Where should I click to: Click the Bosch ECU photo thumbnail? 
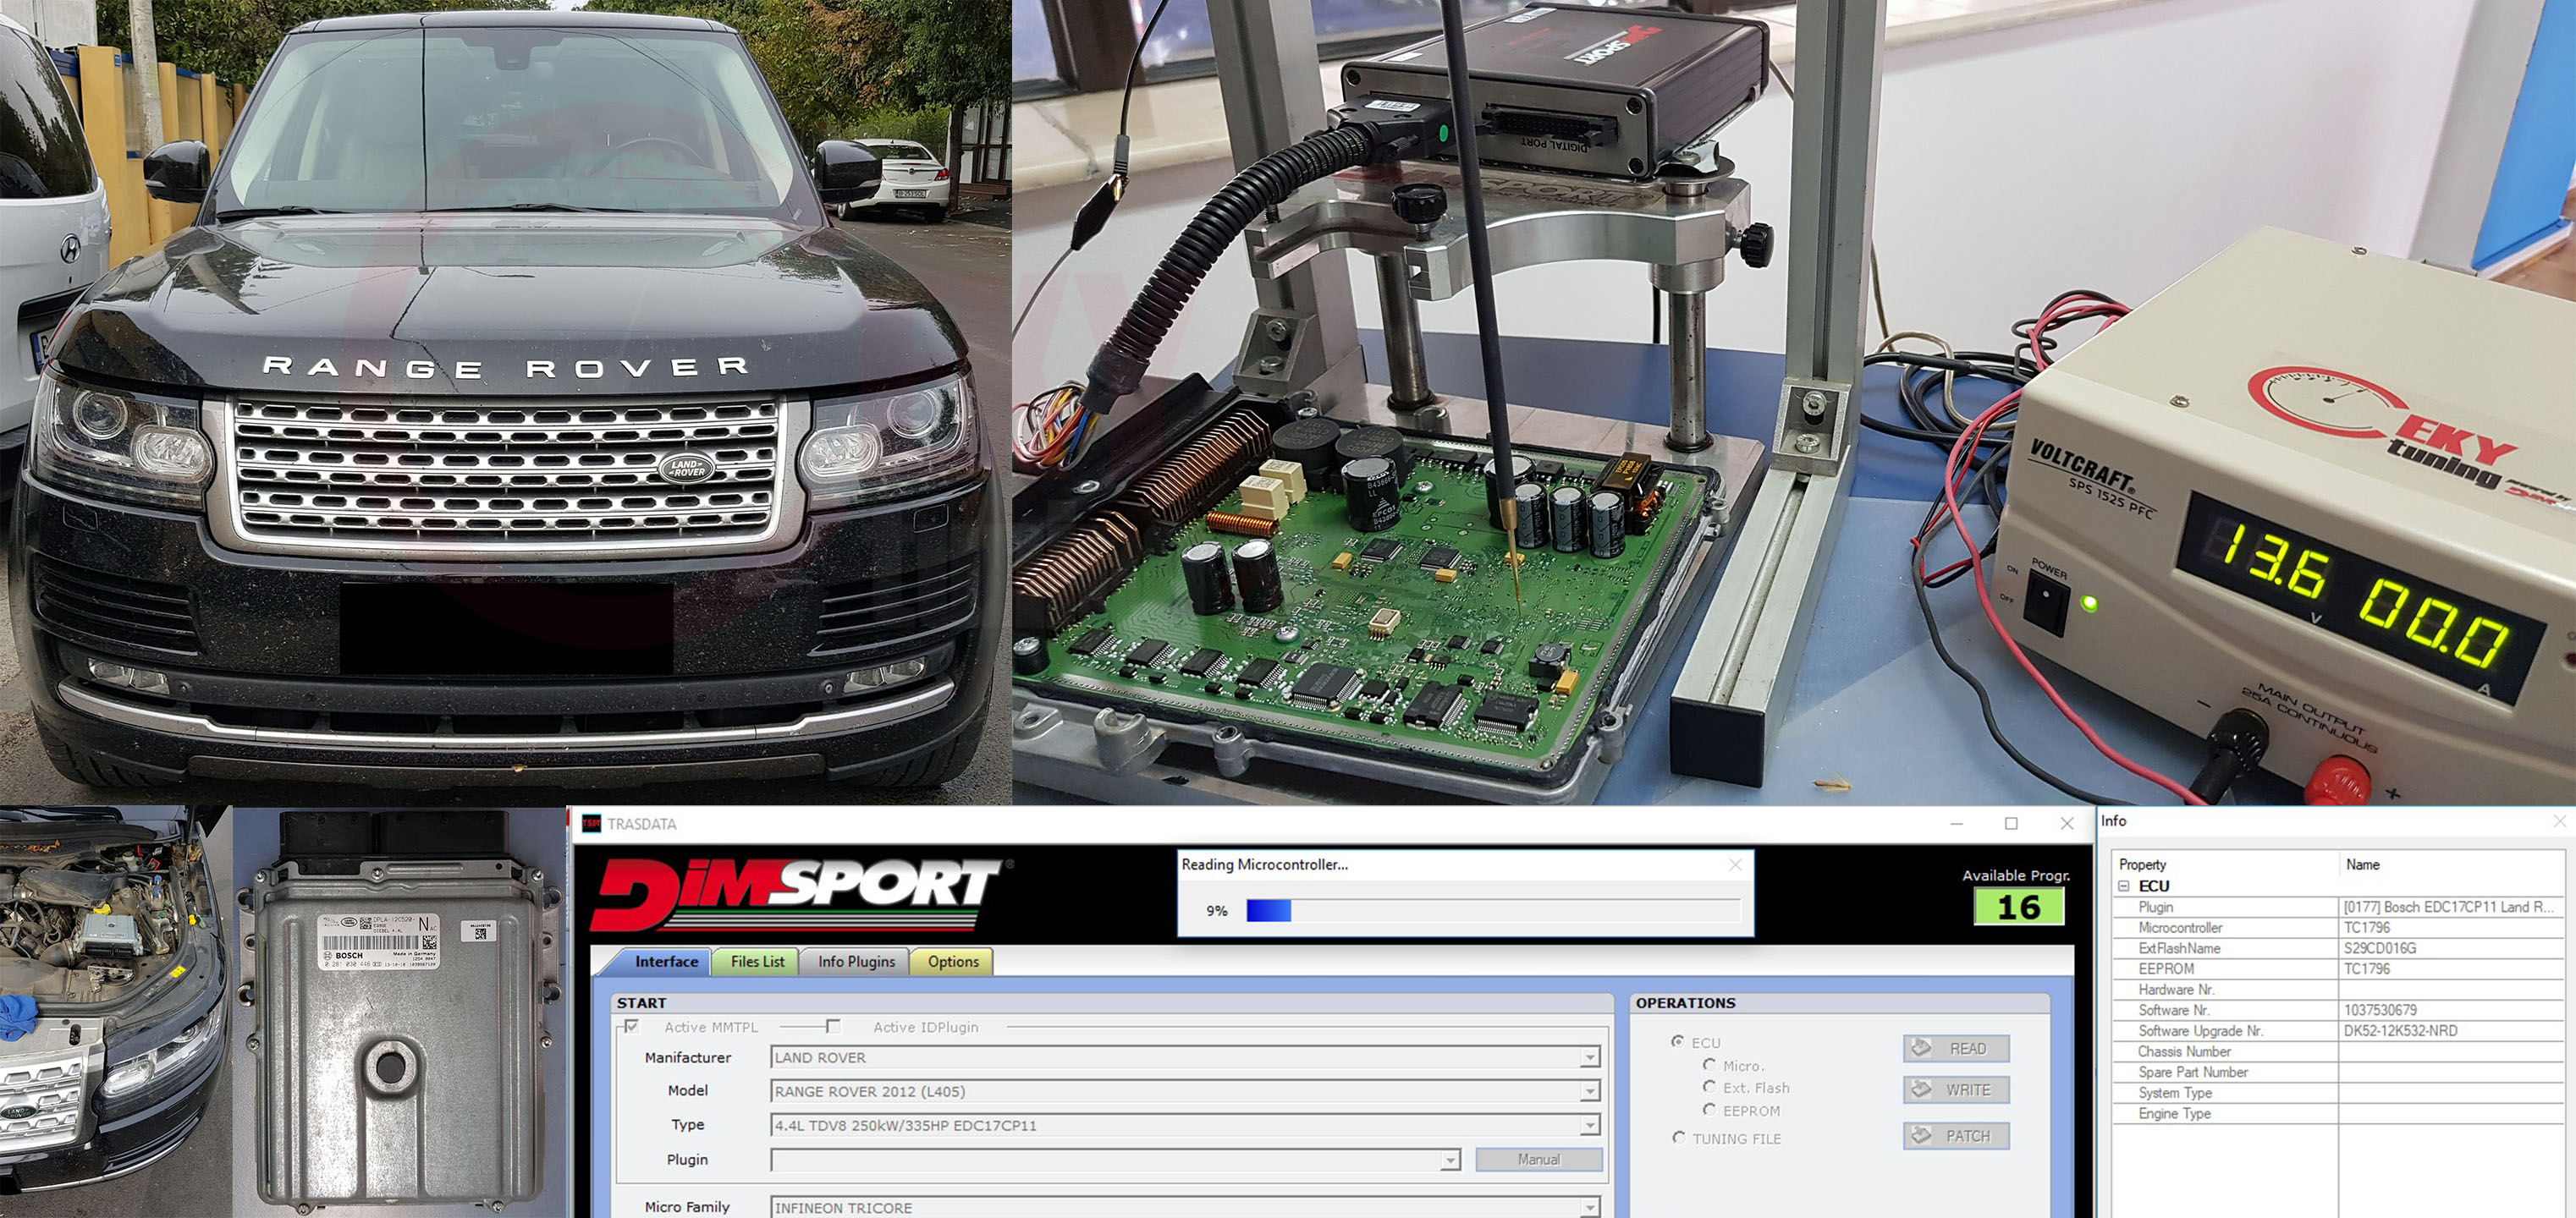click(x=399, y=1011)
